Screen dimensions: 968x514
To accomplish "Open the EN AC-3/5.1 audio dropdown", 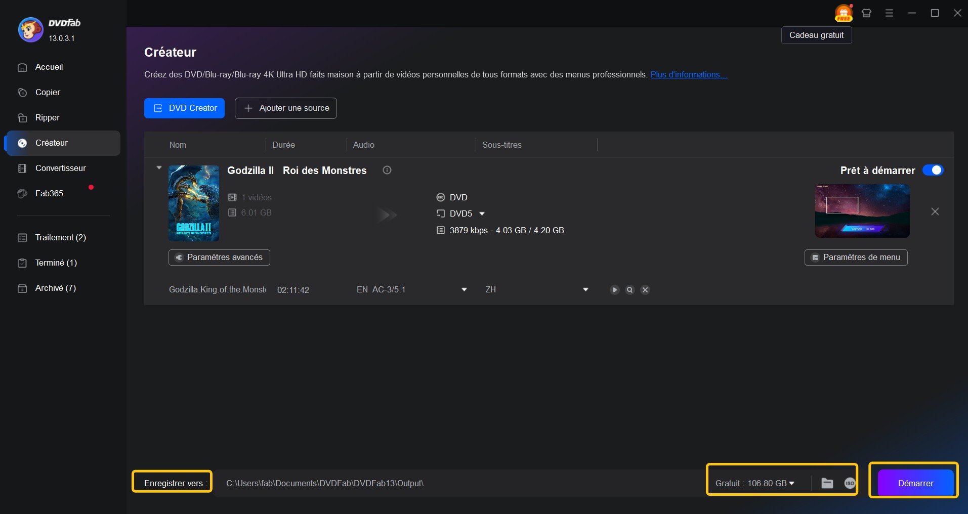I will coord(464,290).
